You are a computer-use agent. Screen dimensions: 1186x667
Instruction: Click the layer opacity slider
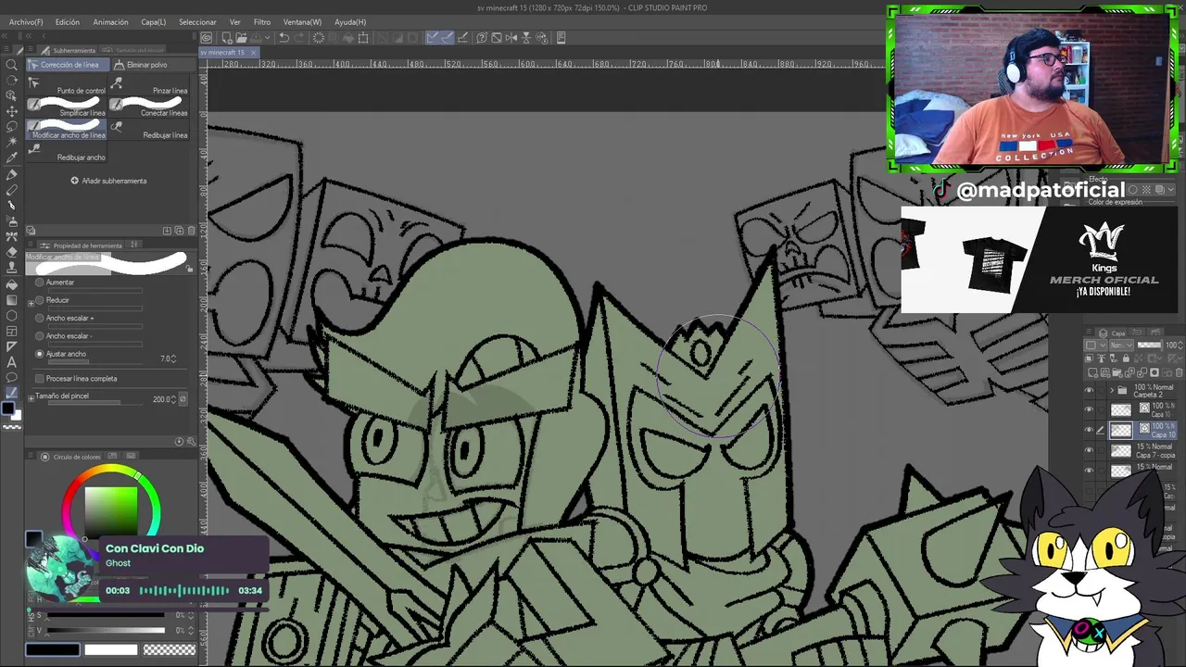pos(1149,346)
